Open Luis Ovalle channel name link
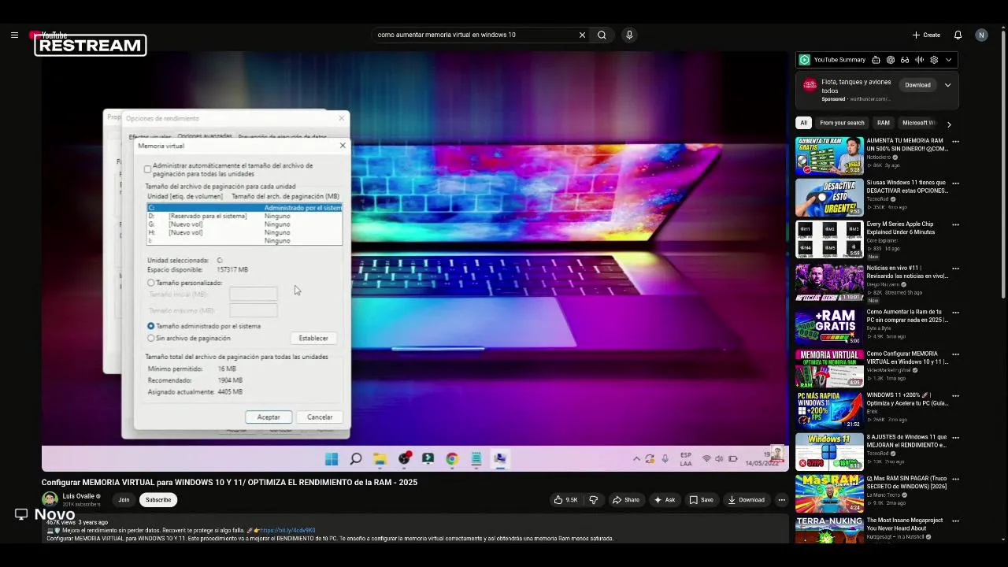The height and width of the screenshot is (567, 1008). point(79,496)
